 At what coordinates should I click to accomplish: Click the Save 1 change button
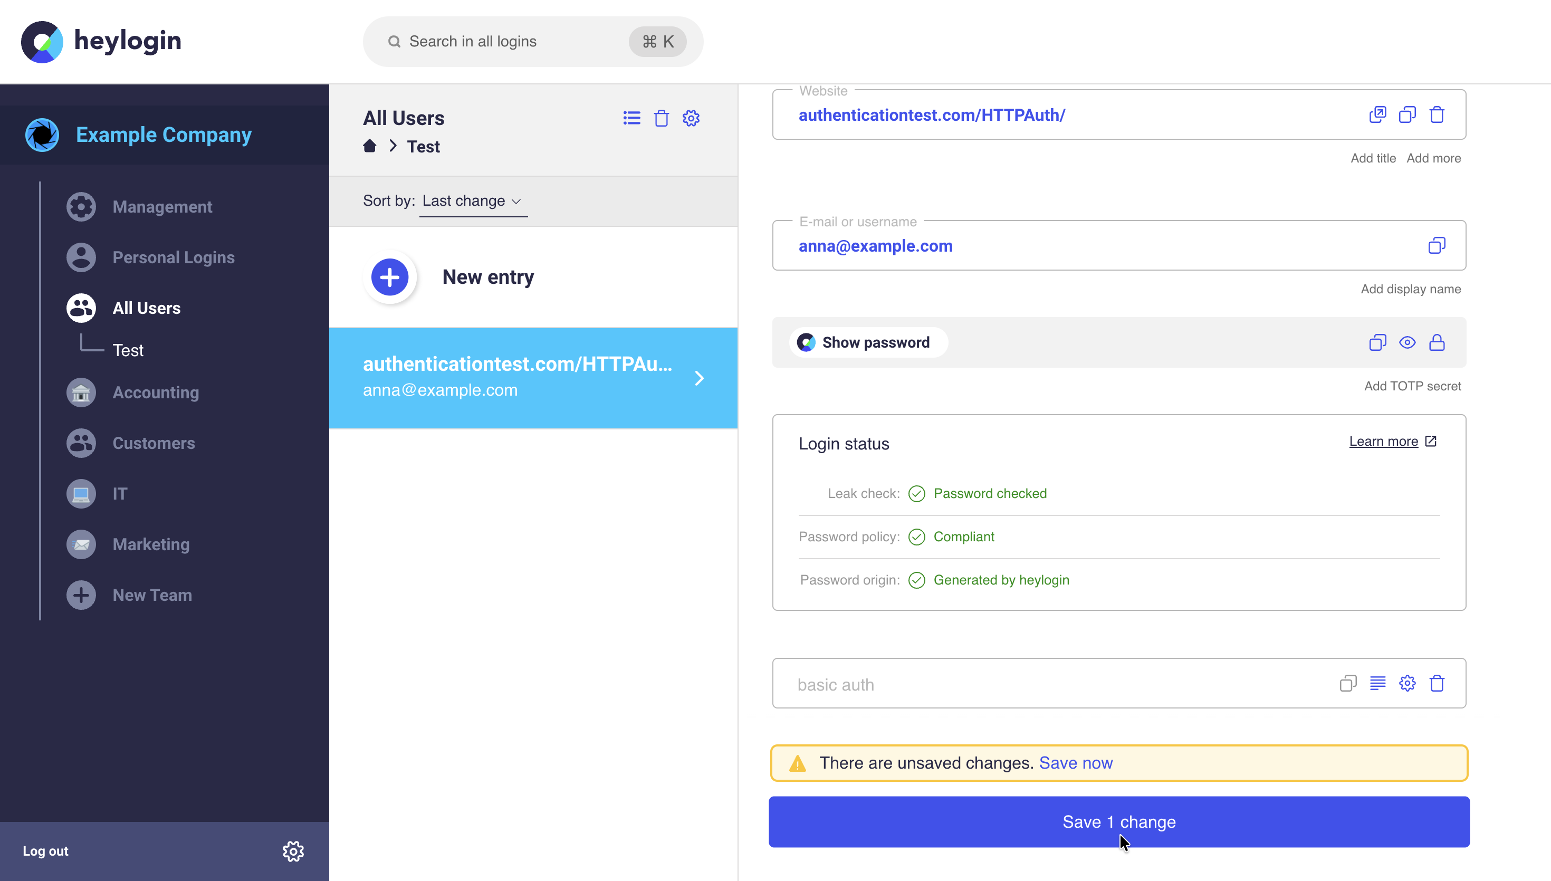1118,822
